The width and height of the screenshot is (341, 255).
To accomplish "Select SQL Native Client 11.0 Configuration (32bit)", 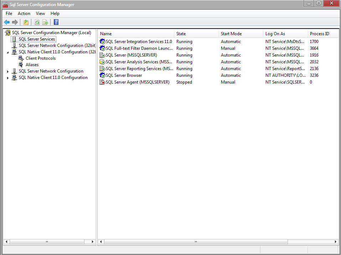I will [57, 52].
